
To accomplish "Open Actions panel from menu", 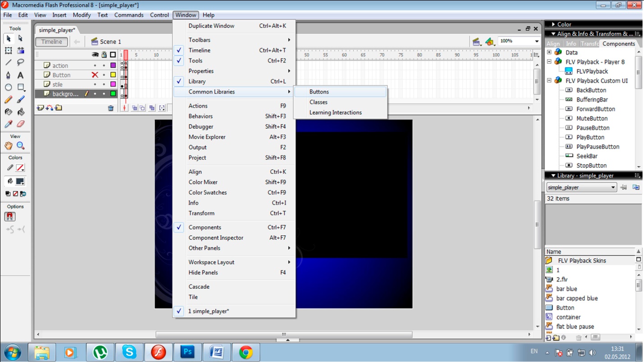I will tap(234, 106).
